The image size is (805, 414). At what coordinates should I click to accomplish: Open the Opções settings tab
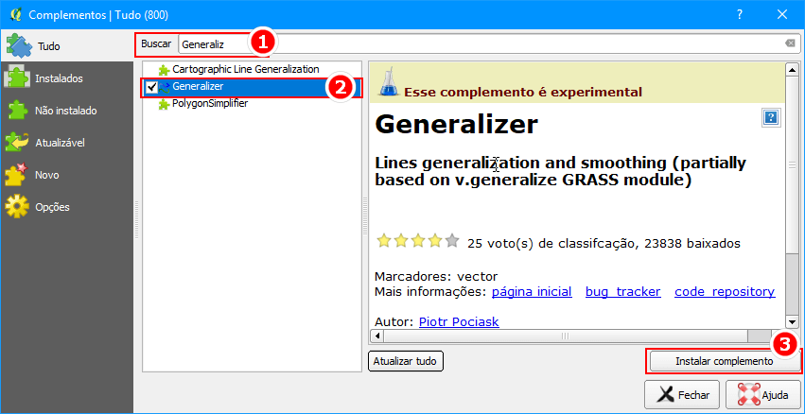(x=67, y=207)
